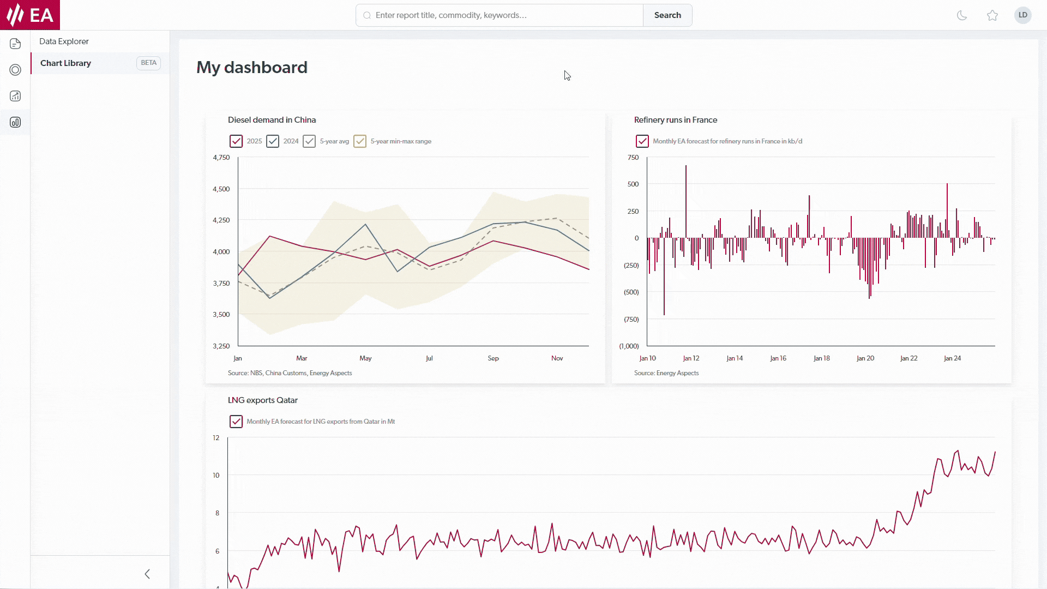Toggle the 5-year min-max range checkbox
Image resolution: width=1047 pixels, height=589 pixels.
coord(360,141)
